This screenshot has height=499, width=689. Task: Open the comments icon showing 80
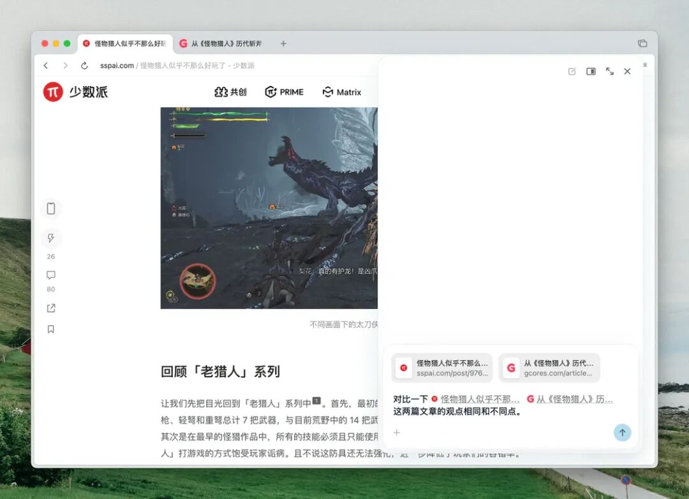coord(51,275)
